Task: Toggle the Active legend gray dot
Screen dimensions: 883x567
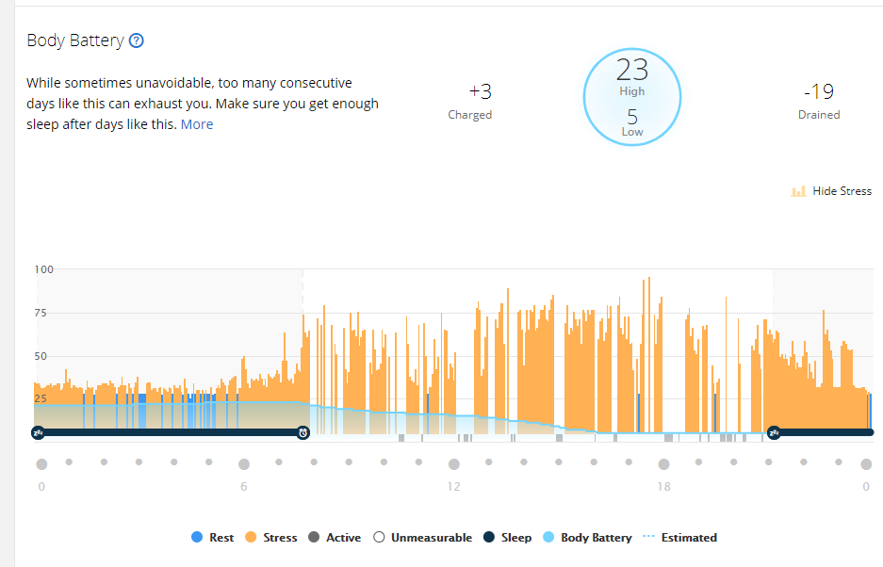Action: (314, 537)
